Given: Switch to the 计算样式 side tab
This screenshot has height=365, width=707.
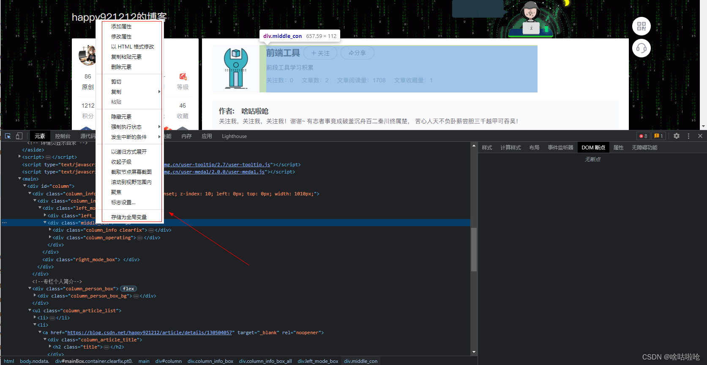Looking at the screenshot, I should click(510, 147).
